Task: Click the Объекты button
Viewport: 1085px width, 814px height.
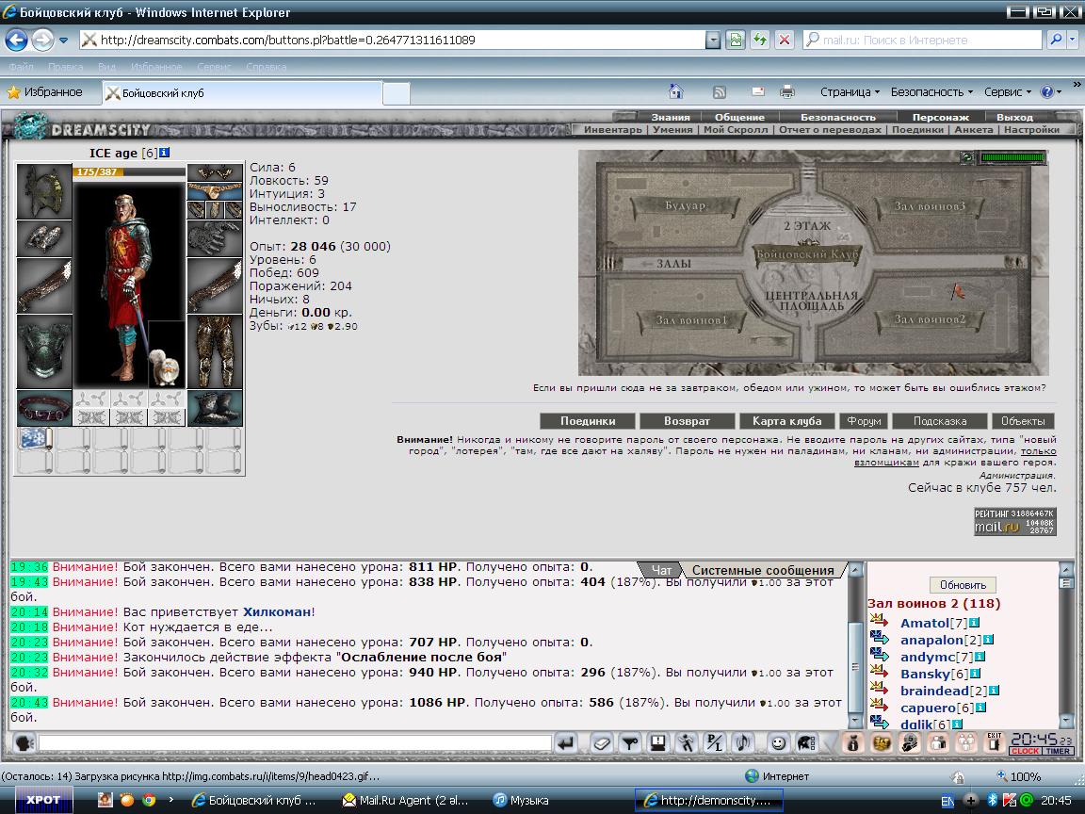Action: tap(1023, 421)
